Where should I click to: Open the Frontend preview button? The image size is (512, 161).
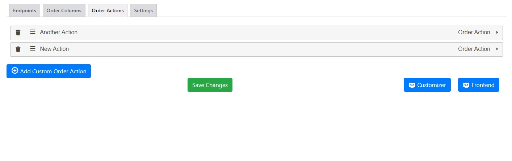(x=479, y=85)
